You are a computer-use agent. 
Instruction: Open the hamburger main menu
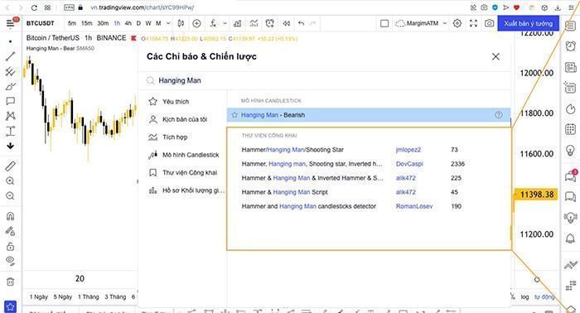click(x=10, y=24)
